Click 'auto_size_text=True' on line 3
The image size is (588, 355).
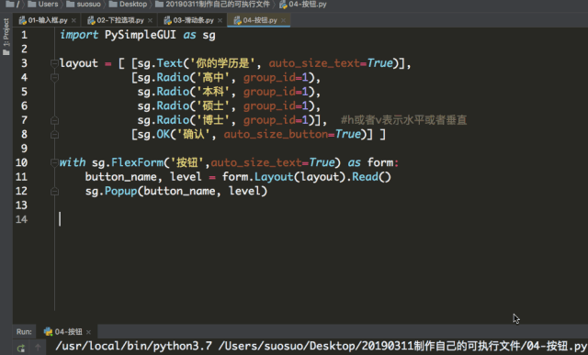coord(331,63)
